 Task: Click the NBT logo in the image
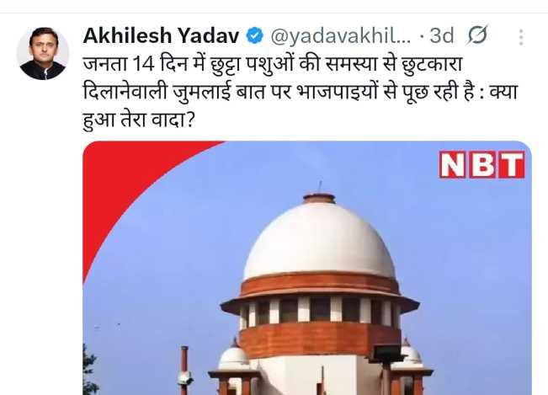point(482,164)
